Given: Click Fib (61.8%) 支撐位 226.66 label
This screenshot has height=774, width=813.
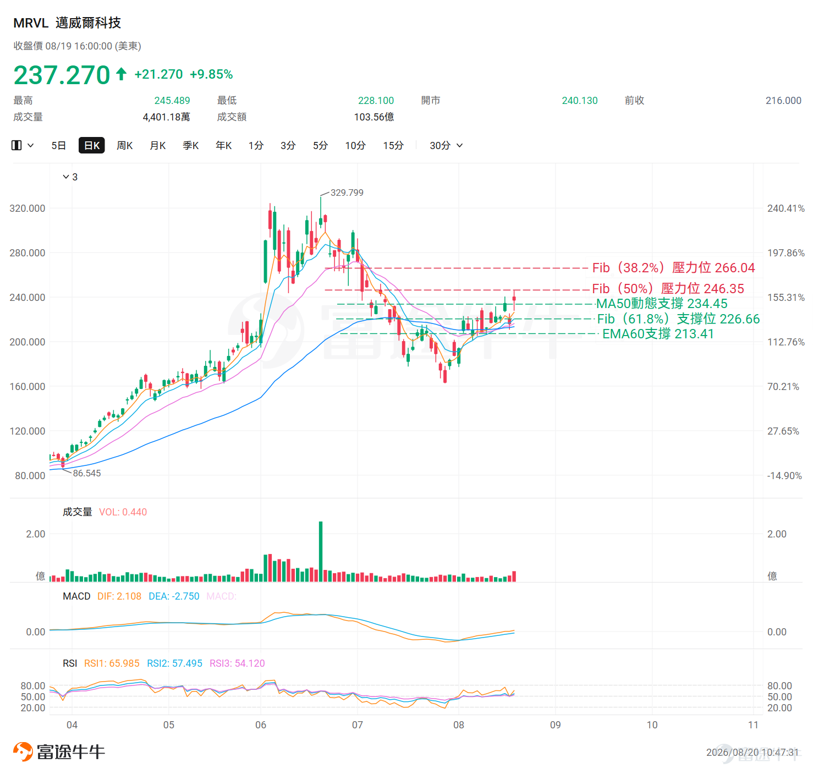Looking at the screenshot, I should coord(678,319).
